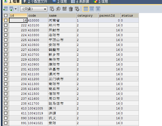Click the duplicate current row icon
162x126 pixels.
click(58, 9)
